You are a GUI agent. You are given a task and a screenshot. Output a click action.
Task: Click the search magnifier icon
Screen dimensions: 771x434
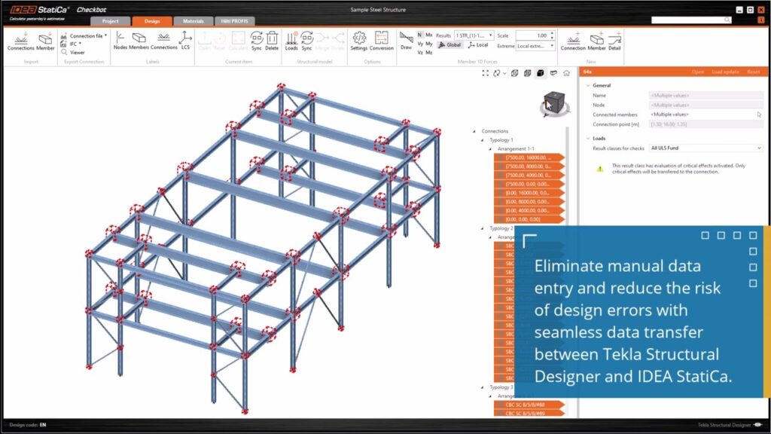[x=727, y=20]
